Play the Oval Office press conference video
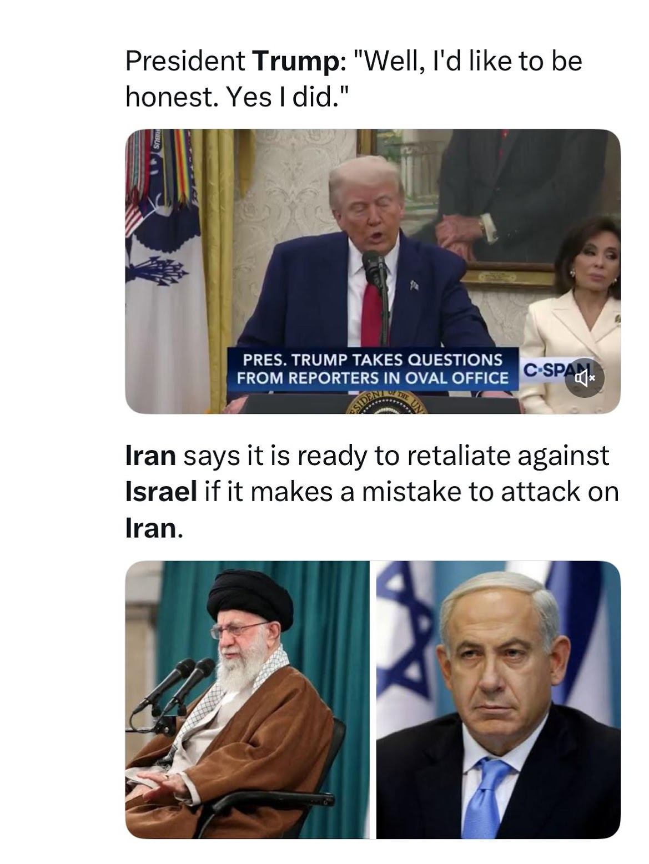Image resolution: width=649 pixels, height=864 pixels. [373, 271]
